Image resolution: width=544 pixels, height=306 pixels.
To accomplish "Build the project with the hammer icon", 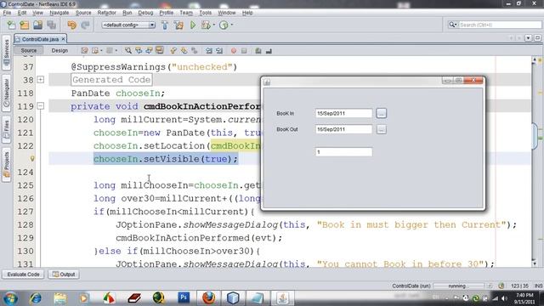I will pos(165,25).
